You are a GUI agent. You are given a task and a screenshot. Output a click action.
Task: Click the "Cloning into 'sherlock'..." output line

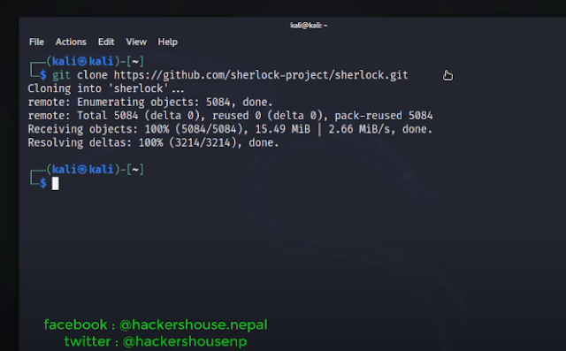[106, 88]
